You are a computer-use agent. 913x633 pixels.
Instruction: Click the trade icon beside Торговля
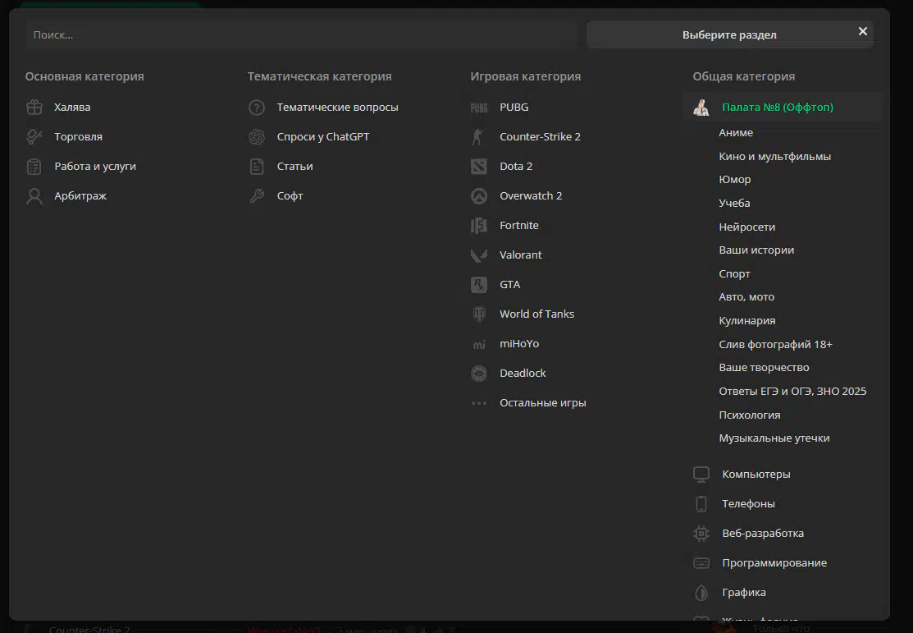tap(34, 137)
